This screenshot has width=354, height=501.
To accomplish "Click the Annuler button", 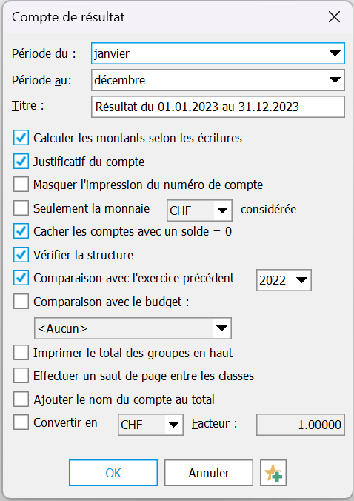I will click(209, 473).
